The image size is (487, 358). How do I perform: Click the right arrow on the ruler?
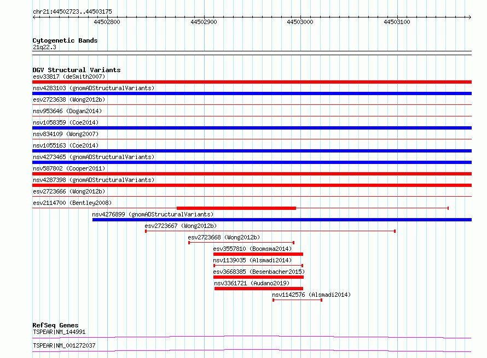[x=469, y=17]
